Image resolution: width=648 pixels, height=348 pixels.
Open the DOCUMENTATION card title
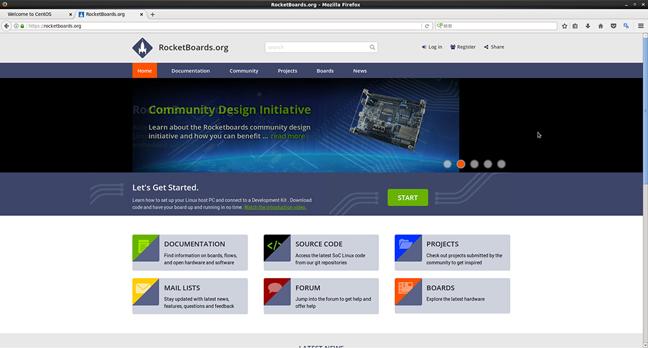click(194, 244)
